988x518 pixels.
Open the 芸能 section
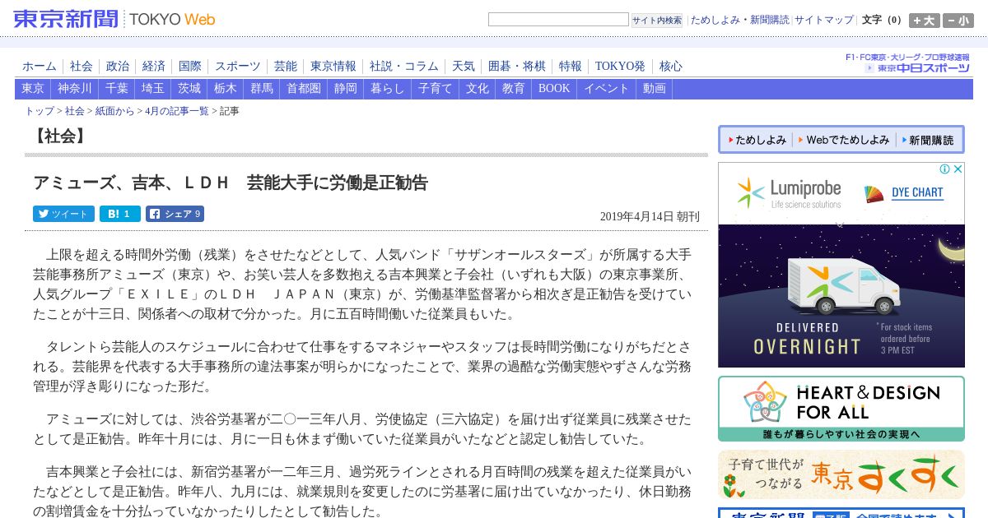coord(286,67)
